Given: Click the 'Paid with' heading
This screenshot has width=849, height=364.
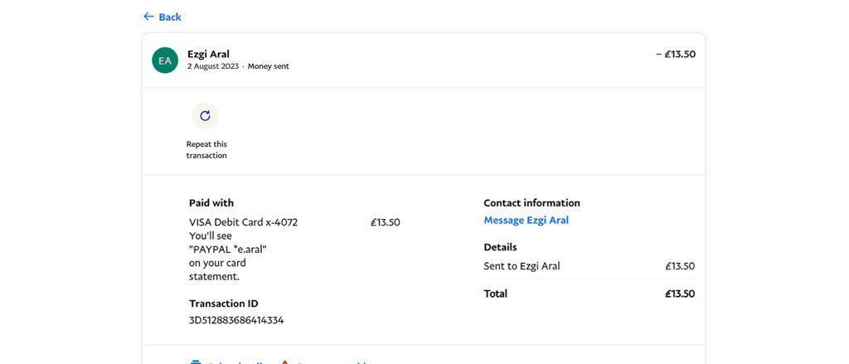Looking at the screenshot, I should point(211,203).
